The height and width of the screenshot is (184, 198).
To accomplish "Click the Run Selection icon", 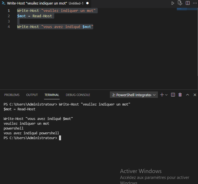I will (180, 3).
